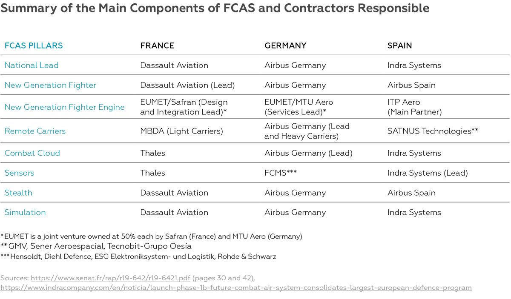Open the senat.fr PDF source link
The image size is (511, 299).
point(111,278)
